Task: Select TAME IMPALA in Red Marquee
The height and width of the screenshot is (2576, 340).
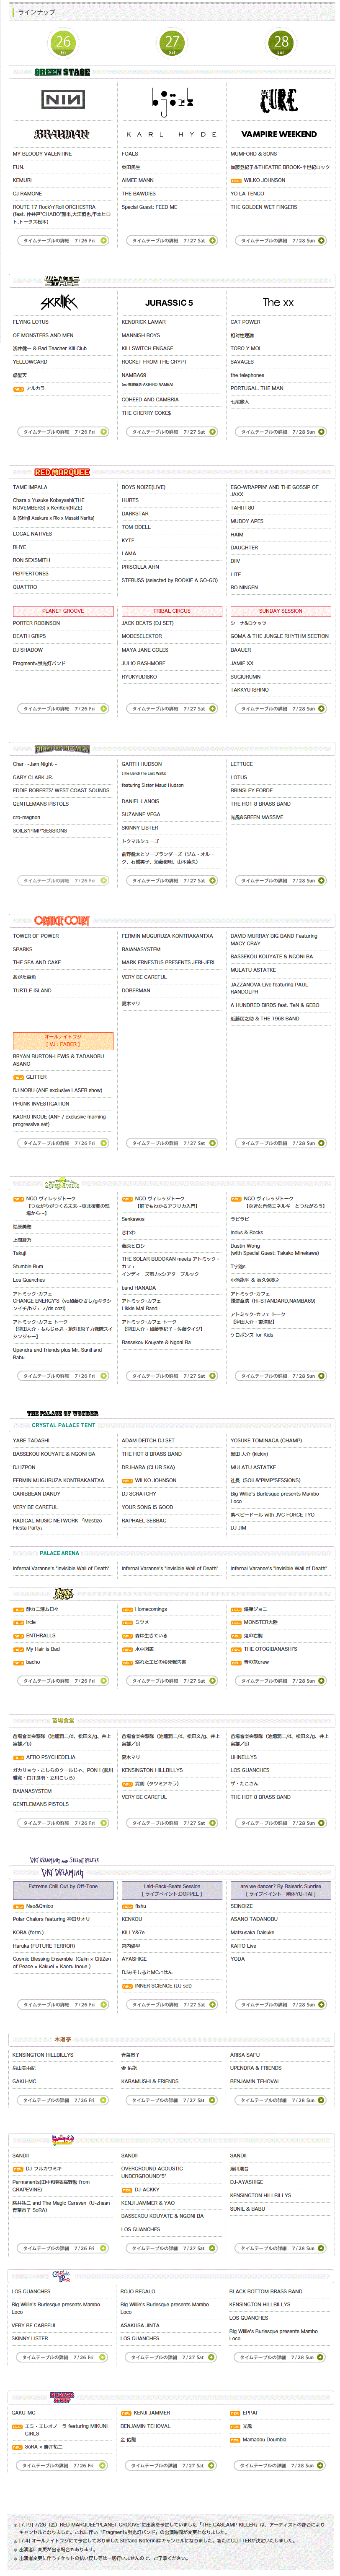Action: tap(29, 487)
